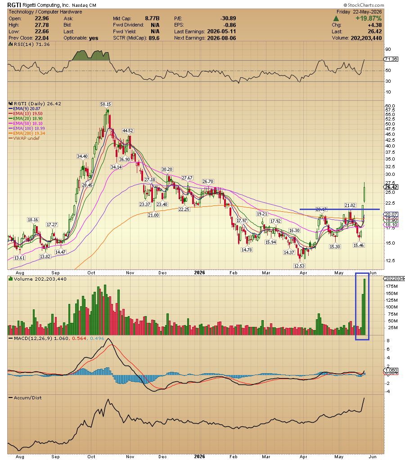Click the +19.87% percent change value

coord(369,18)
